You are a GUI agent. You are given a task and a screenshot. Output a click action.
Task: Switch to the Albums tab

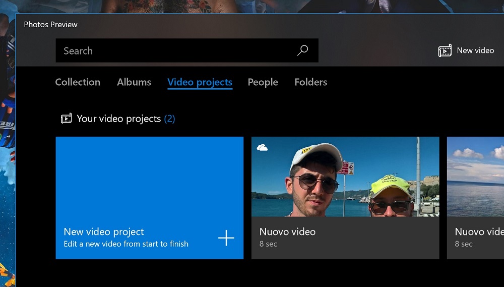134,82
